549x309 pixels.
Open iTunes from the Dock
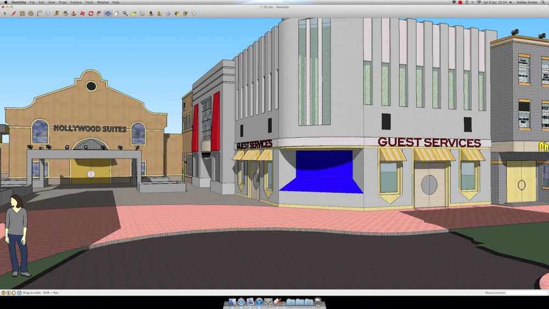pos(259,302)
